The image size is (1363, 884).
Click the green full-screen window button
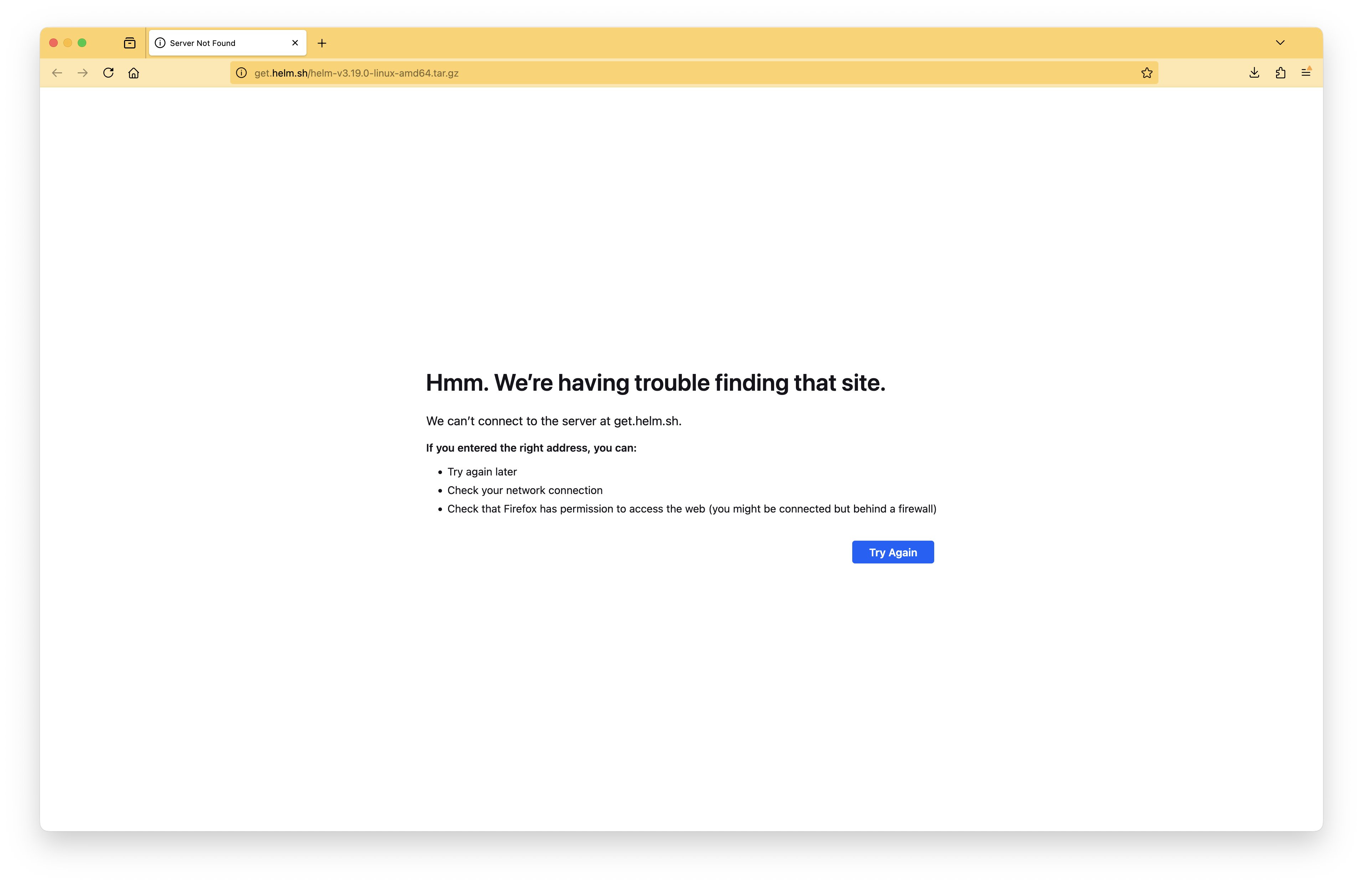click(82, 43)
